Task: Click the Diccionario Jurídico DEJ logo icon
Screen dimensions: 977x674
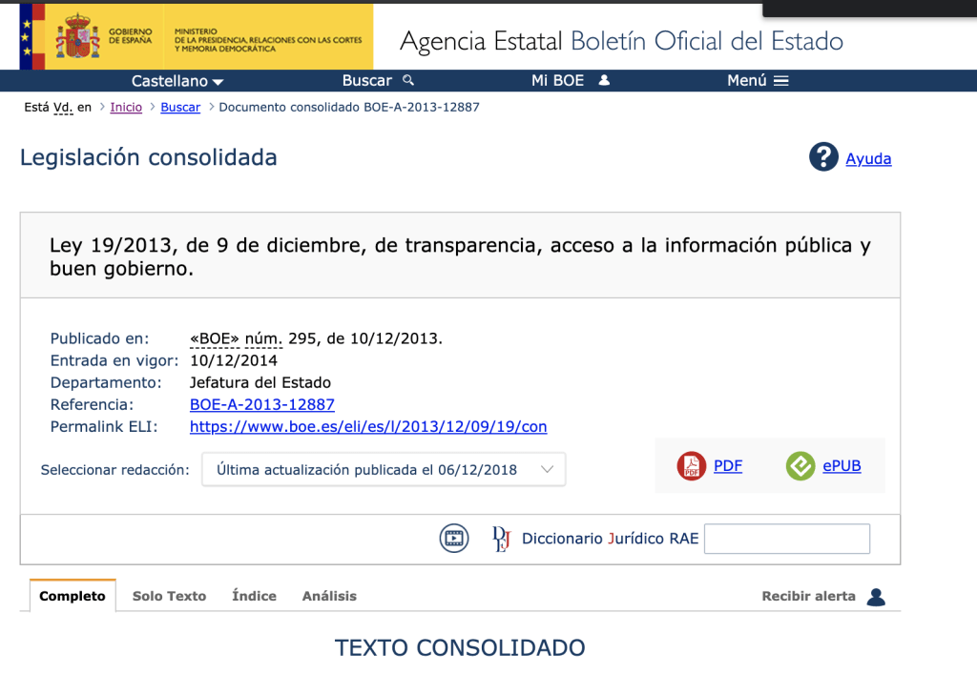Action: [501, 539]
